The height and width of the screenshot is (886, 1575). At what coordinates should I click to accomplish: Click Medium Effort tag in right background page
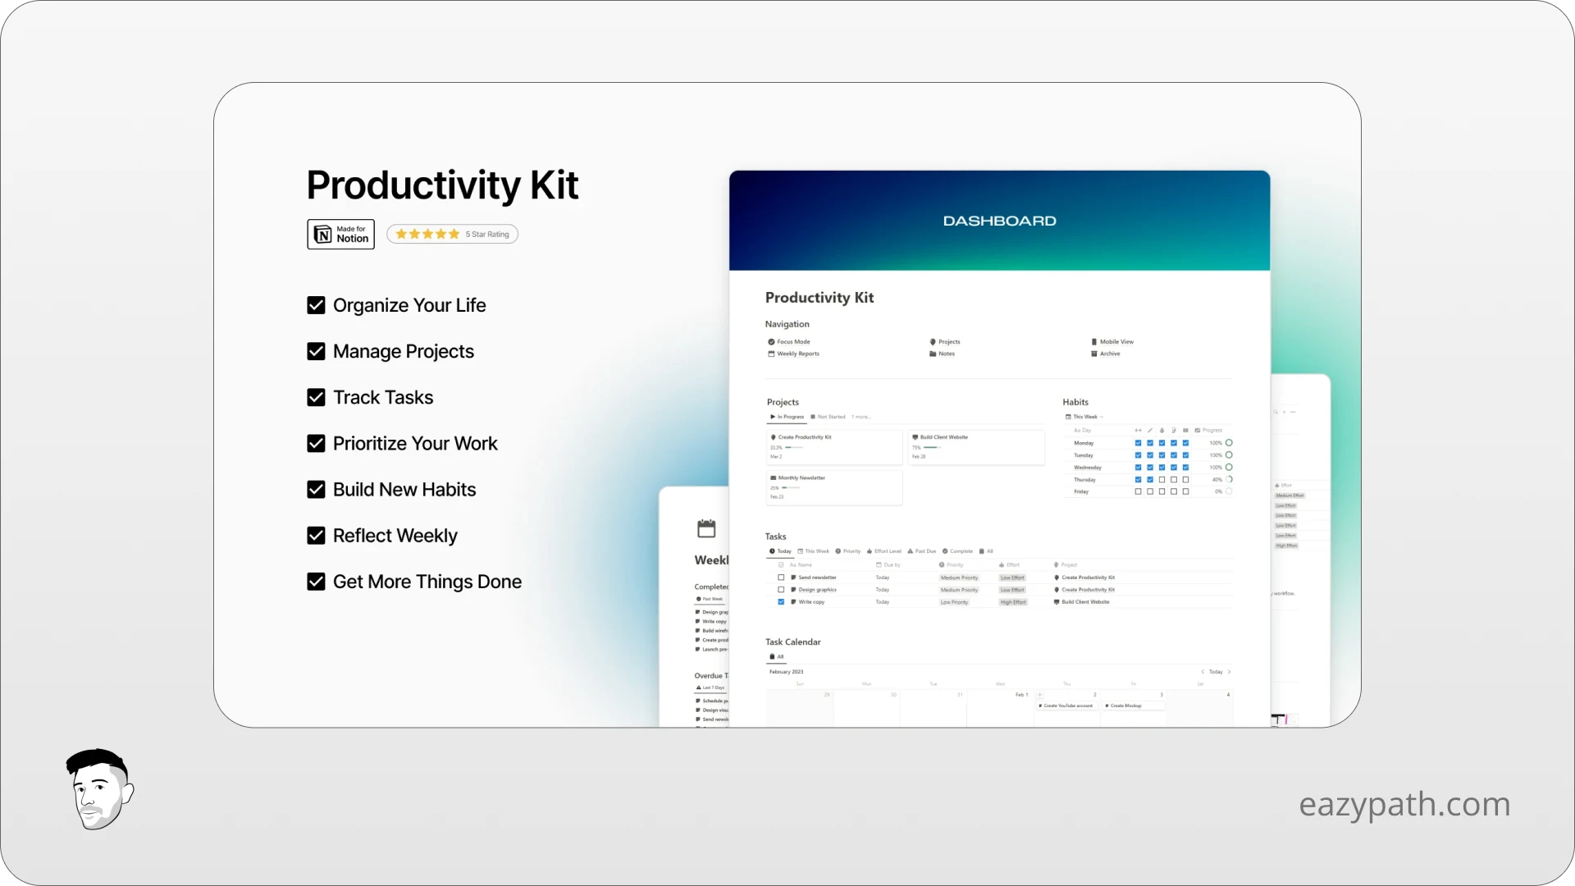click(x=1290, y=496)
